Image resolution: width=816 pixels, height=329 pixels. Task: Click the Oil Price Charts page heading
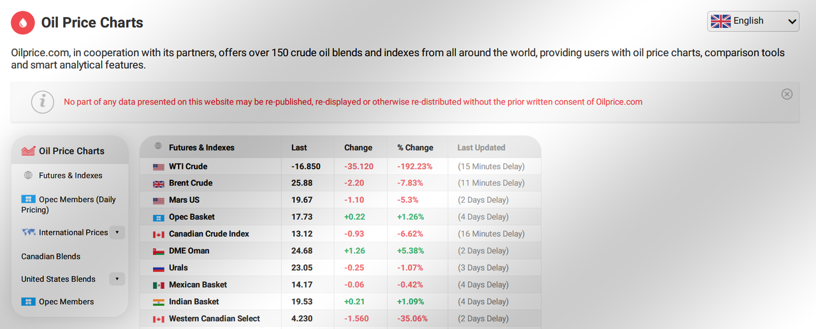pyautogui.click(x=92, y=23)
